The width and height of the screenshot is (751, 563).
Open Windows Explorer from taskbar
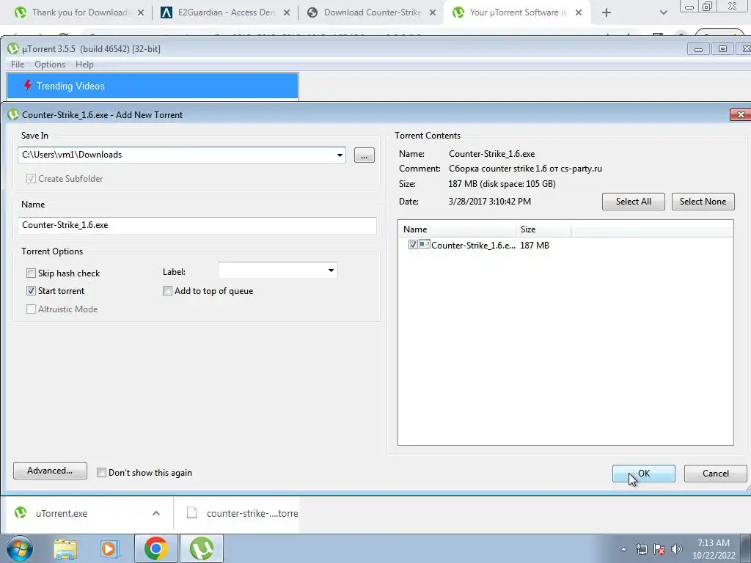point(65,549)
